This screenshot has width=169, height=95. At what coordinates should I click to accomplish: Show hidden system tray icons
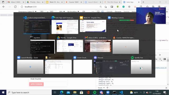pos(141,92)
